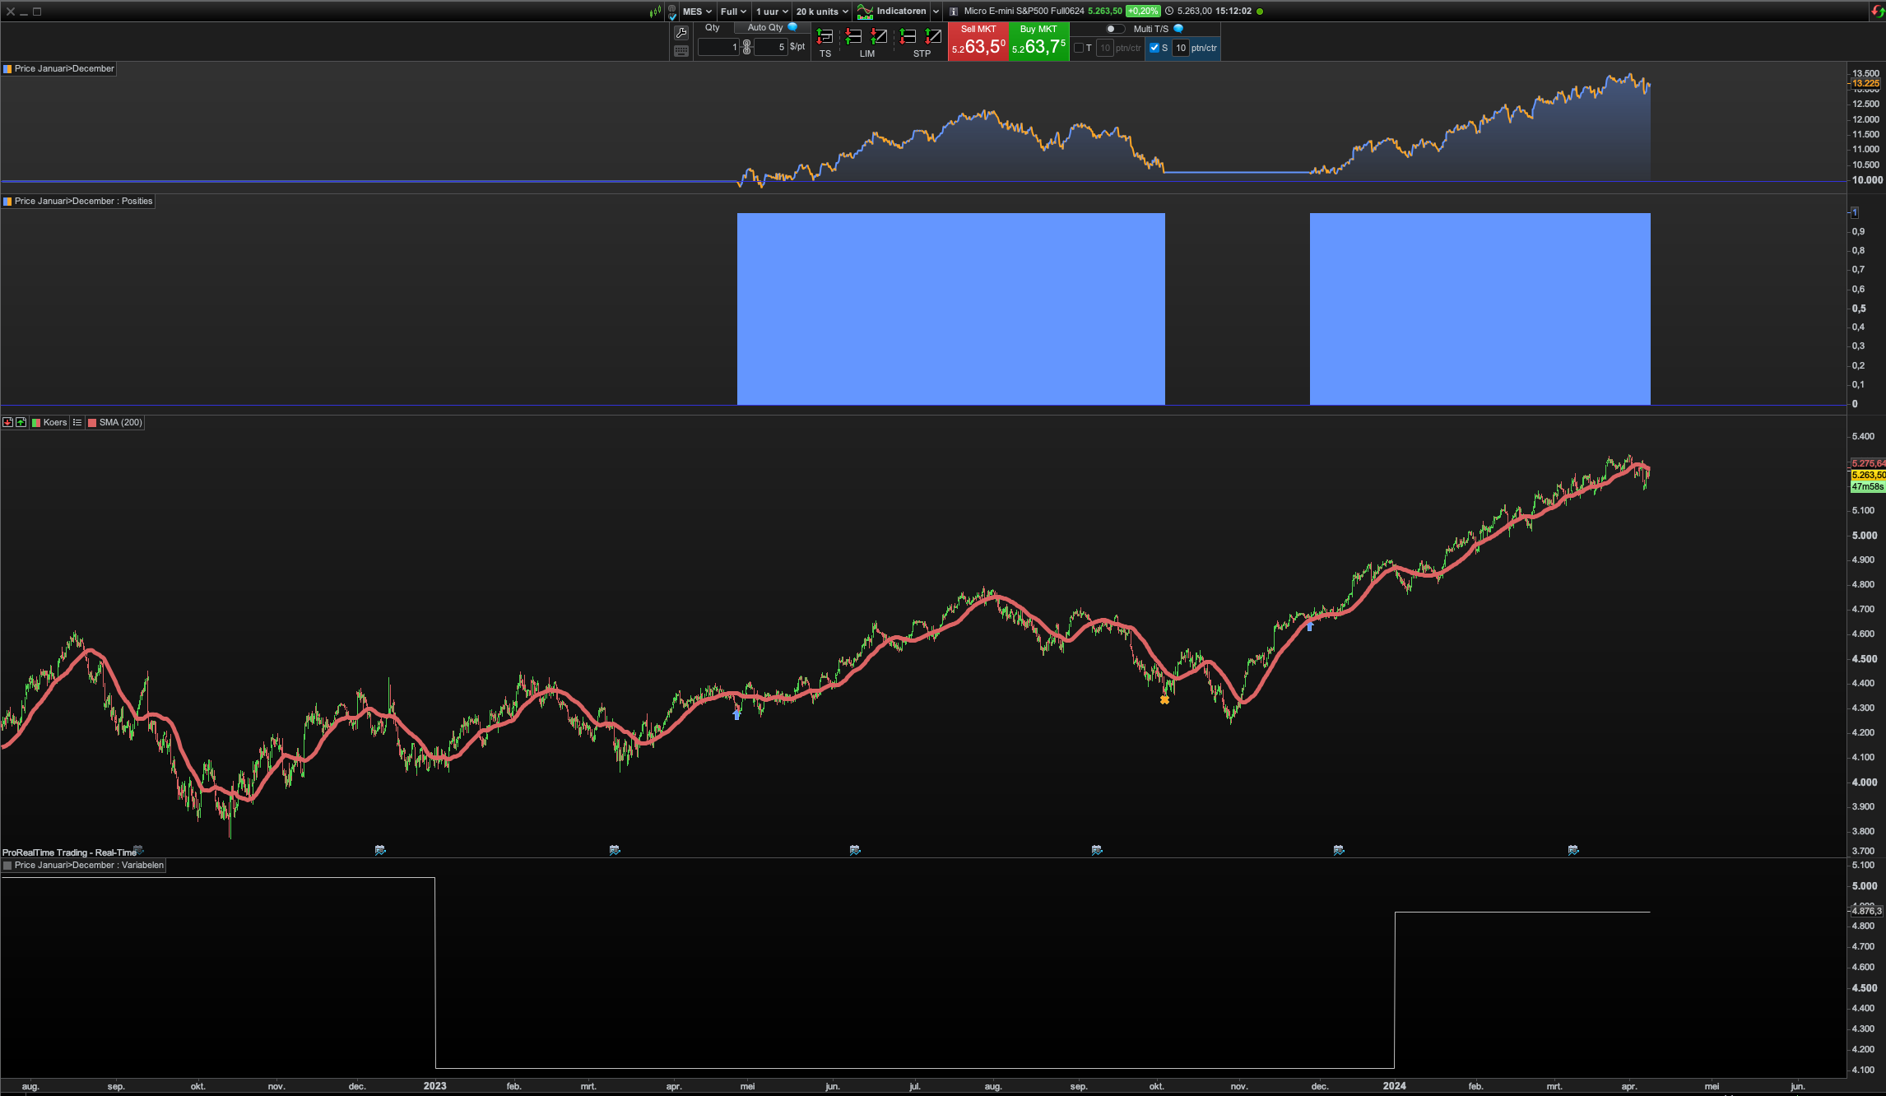Click the green up-arrow panel icon
The height and width of the screenshot is (1096, 1886).
[21, 422]
